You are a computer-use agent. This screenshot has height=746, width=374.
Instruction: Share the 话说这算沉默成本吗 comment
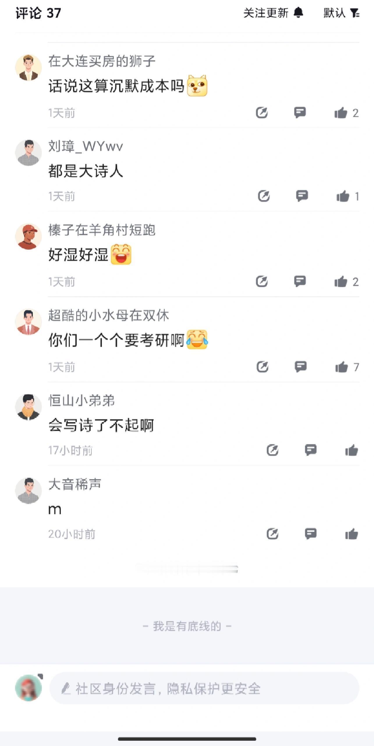coord(262,112)
